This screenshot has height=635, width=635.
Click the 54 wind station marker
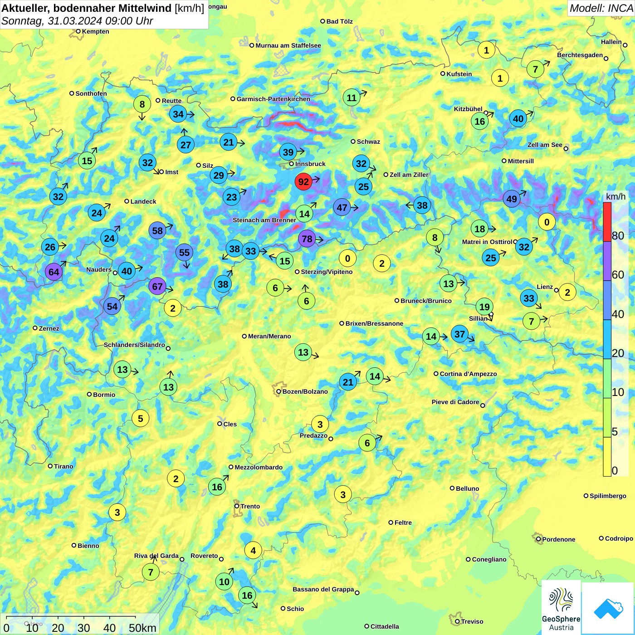(112, 306)
